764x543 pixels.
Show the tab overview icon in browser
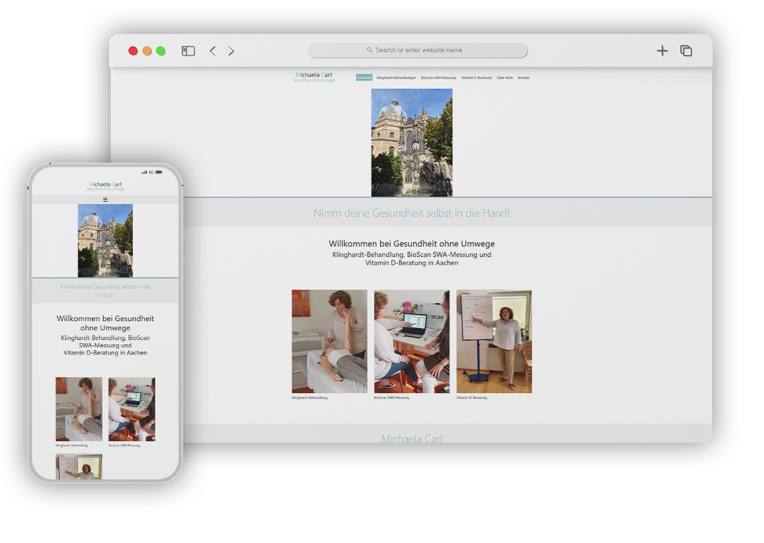(686, 51)
